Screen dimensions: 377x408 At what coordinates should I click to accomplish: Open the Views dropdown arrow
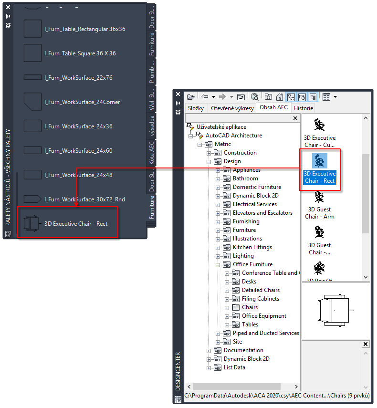[335, 97]
